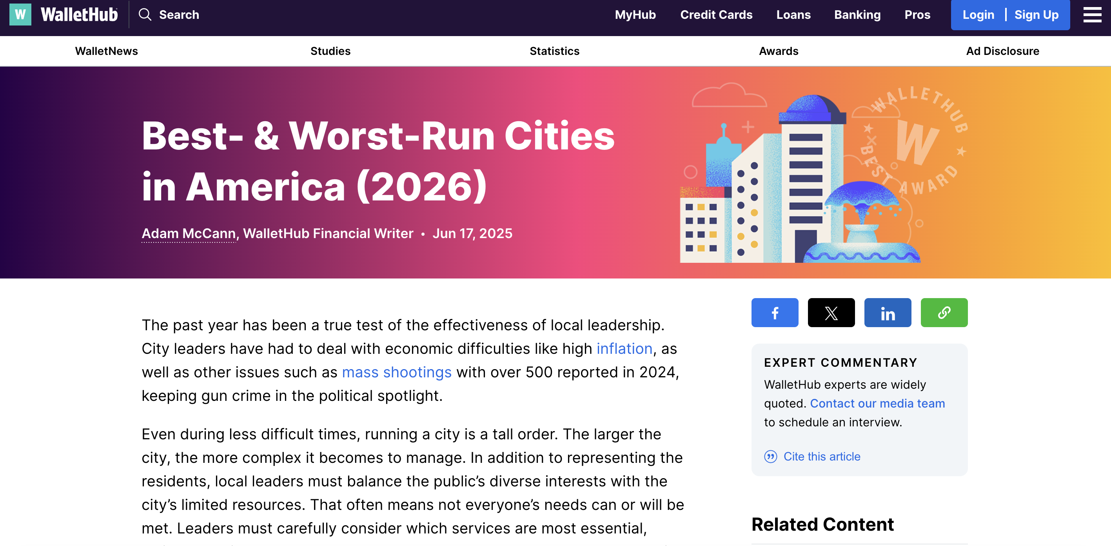Screen dimensions: 1111x546
Task: Share article on X
Action: [831, 313]
